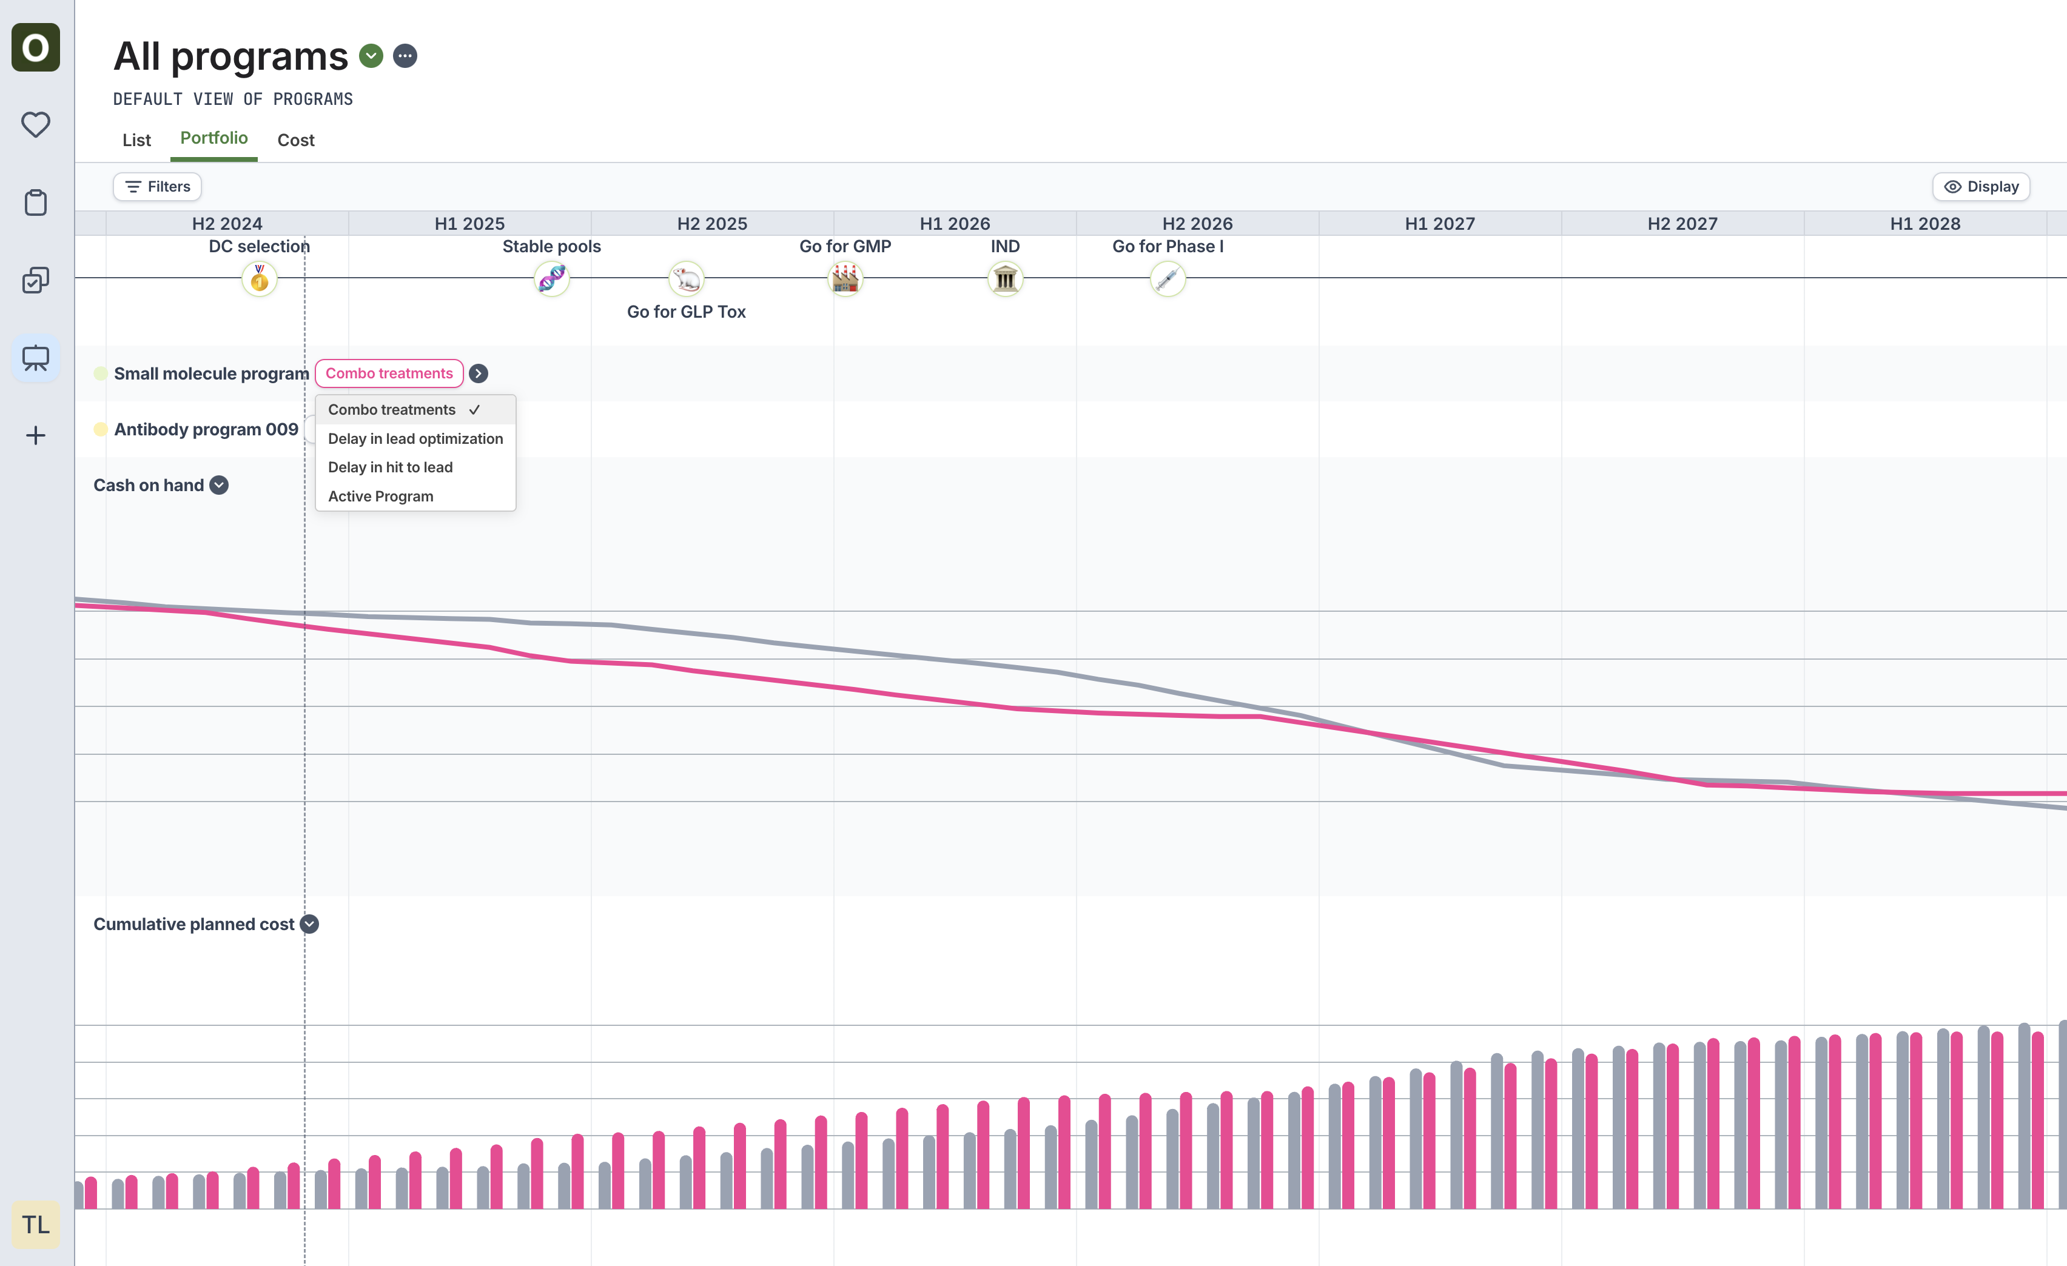Click the yellow dot by Antibody program 009
The width and height of the screenshot is (2067, 1266).
pyautogui.click(x=101, y=429)
